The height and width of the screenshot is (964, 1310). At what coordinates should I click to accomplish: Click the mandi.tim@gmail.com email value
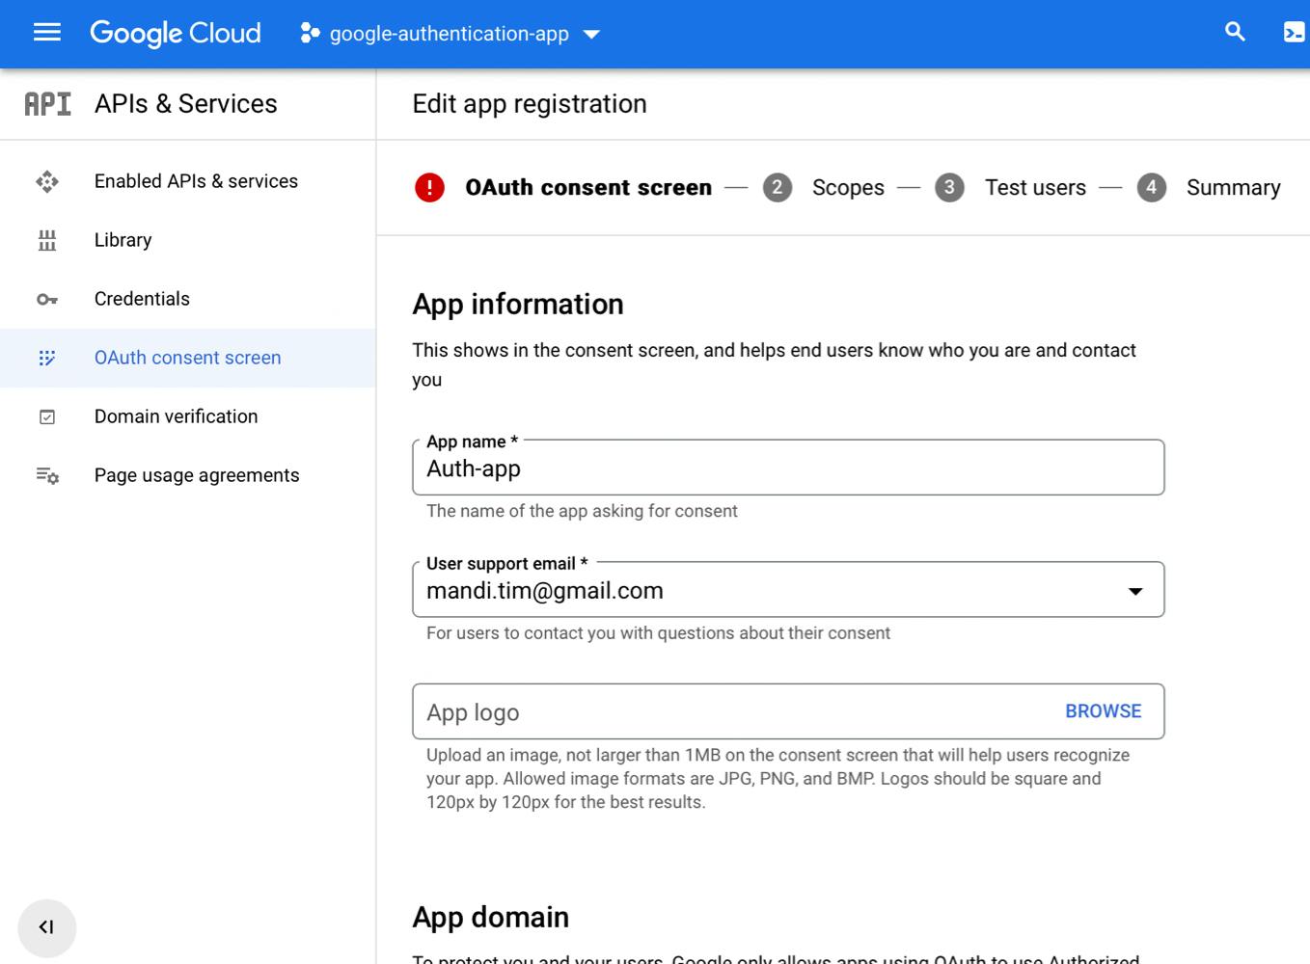tap(545, 591)
